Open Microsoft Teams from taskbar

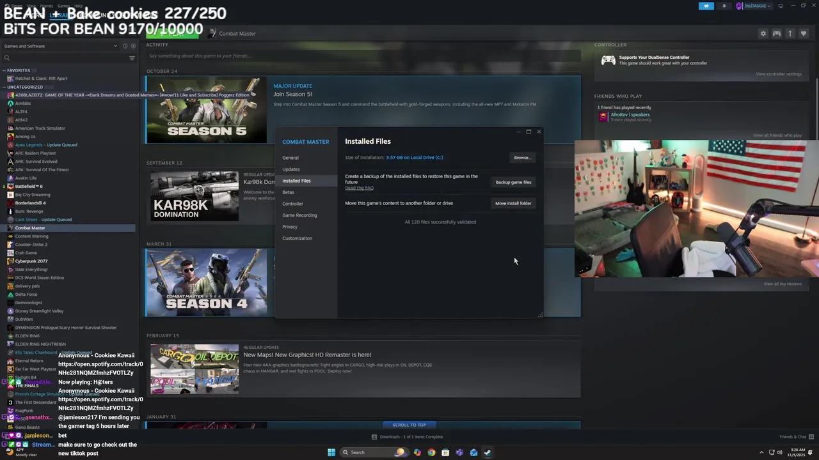point(459,452)
